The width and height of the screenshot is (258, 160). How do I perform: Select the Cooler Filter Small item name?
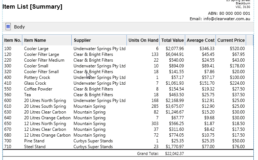click(41, 72)
